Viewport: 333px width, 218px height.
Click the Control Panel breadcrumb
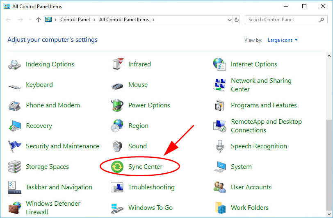pos(75,20)
